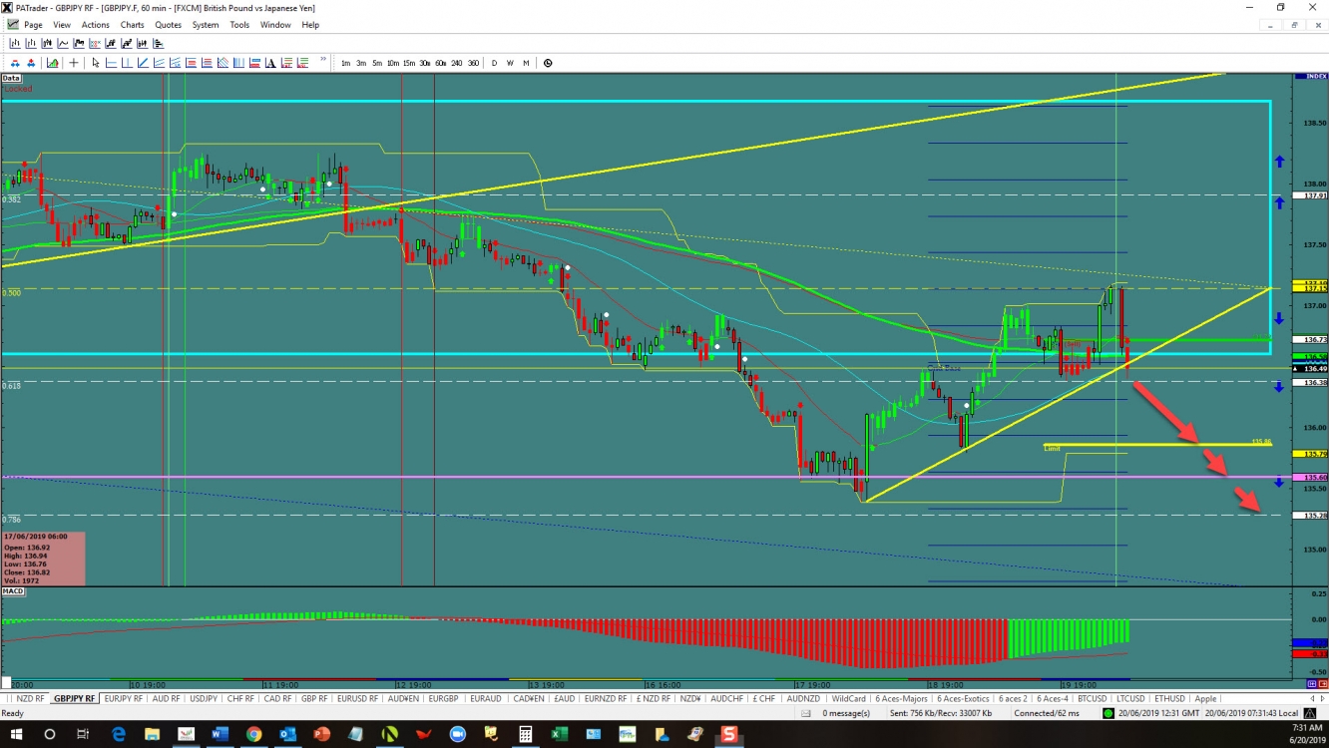Switch to the 240 minute timeframe
Viewport: 1329px width, 748px height.
pyautogui.click(x=456, y=63)
